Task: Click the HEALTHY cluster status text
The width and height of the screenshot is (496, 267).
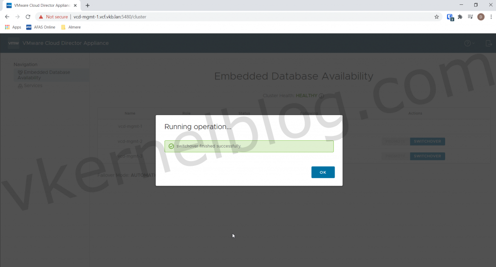Action: click(307, 95)
